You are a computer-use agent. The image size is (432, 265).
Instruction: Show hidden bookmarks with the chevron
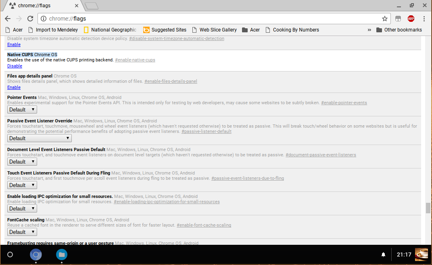[x=369, y=30]
